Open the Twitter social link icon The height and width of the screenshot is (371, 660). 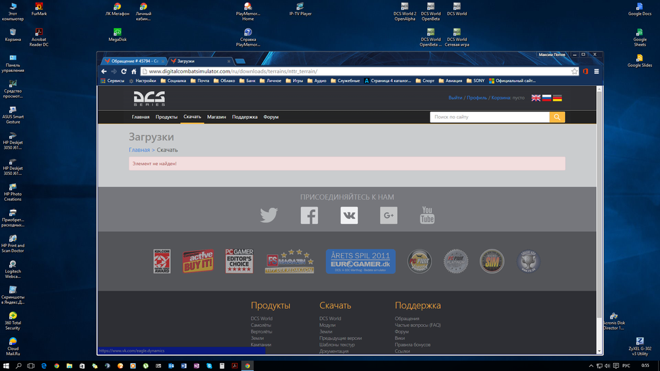(x=269, y=215)
